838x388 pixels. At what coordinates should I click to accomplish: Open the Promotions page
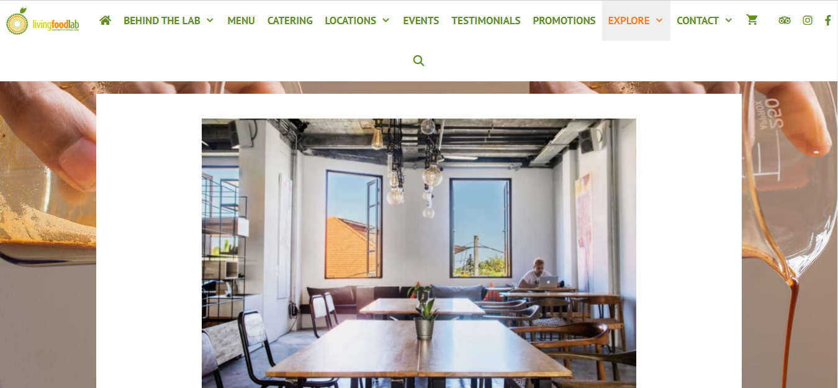point(564,20)
